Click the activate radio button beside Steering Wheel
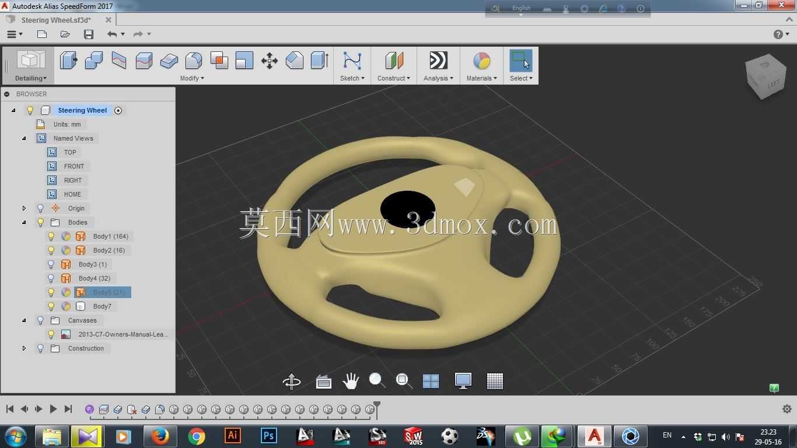The image size is (797, 448). click(x=118, y=110)
